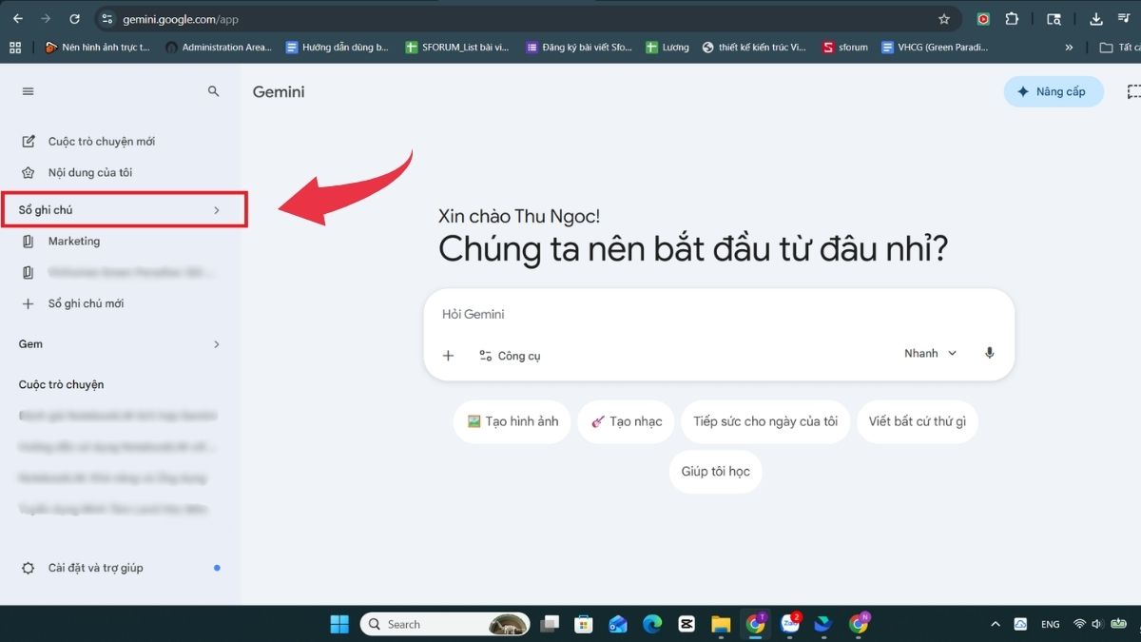Open the Nhanh model dropdown
The width and height of the screenshot is (1141, 642).
(x=930, y=354)
